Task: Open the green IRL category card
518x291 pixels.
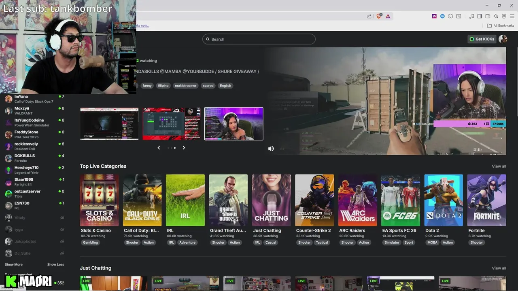Action: coord(185,200)
